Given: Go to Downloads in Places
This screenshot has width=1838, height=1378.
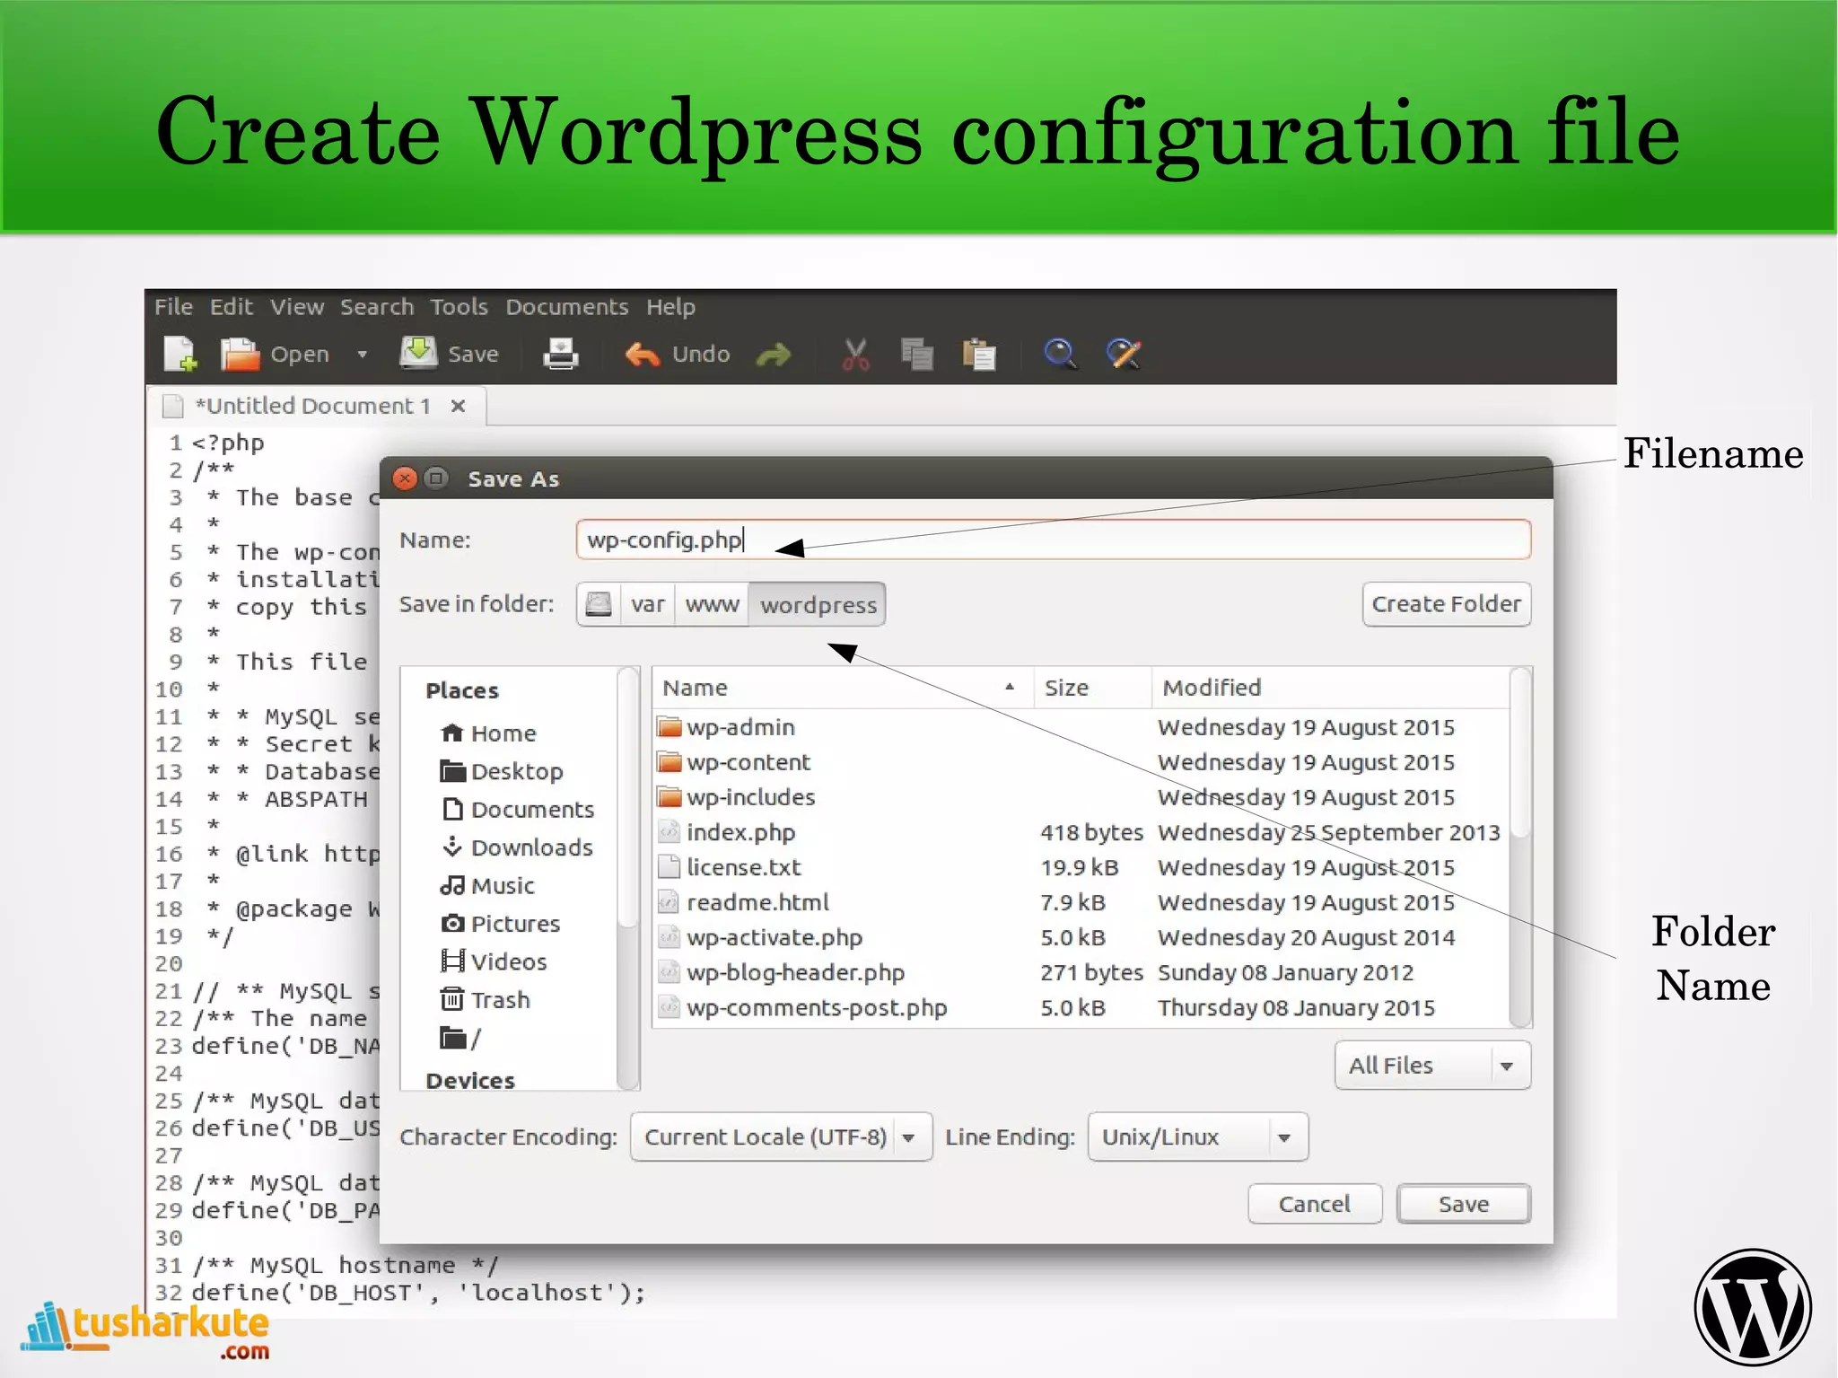Looking at the screenshot, I should coord(517,847).
